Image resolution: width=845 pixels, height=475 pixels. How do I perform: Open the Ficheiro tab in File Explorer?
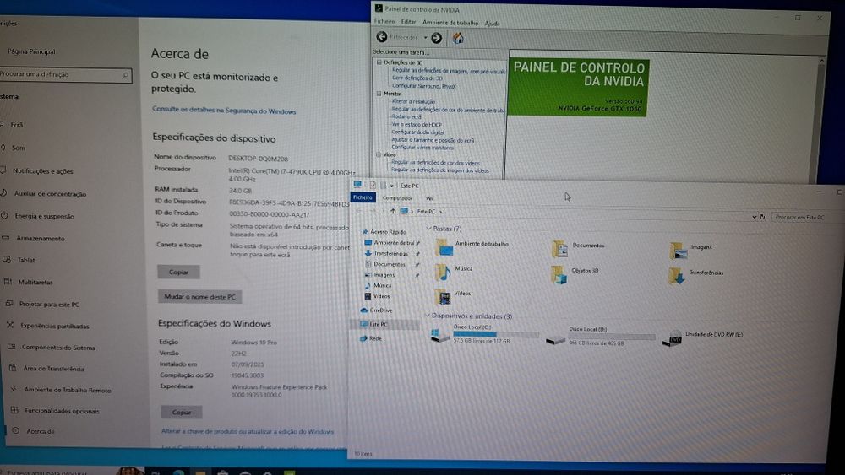363,197
